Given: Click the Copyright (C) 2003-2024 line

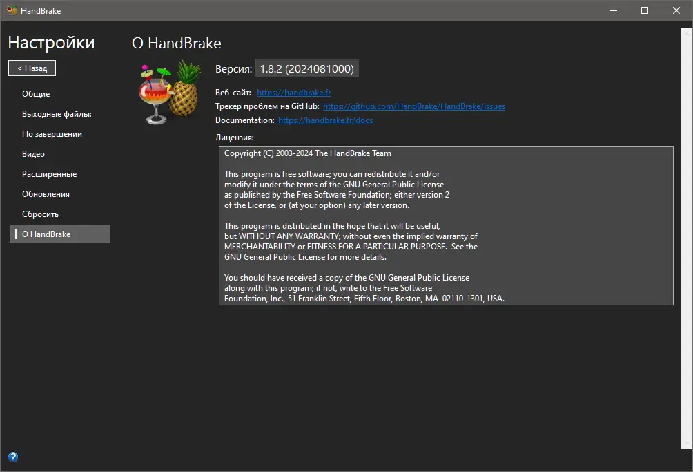Looking at the screenshot, I should (x=308, y=153).
